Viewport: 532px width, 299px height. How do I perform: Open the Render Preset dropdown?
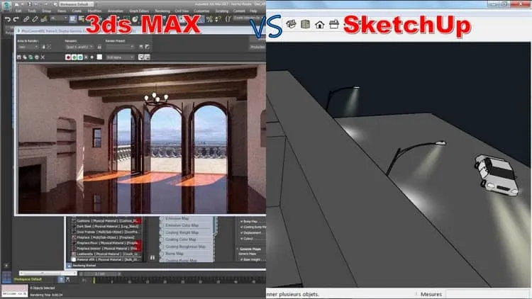(x=120, y=47)
